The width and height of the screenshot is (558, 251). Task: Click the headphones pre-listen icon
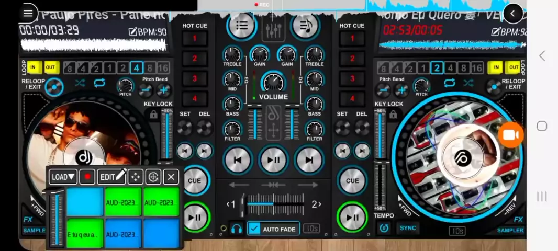[x=237, y=229]
